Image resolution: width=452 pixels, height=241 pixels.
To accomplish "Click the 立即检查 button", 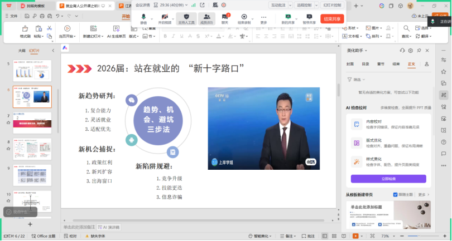I will point(388,179).
